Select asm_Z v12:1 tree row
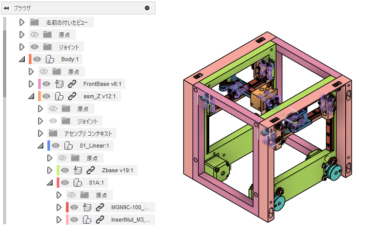 point(99,96)
